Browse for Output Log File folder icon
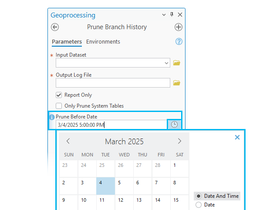The height and width of the screenshot is (210, 273). tap(176, 83)
